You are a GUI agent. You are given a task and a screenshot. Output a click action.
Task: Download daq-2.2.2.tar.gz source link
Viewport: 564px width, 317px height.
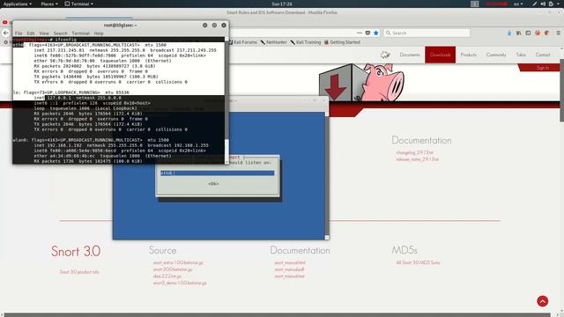coord(167,276)
